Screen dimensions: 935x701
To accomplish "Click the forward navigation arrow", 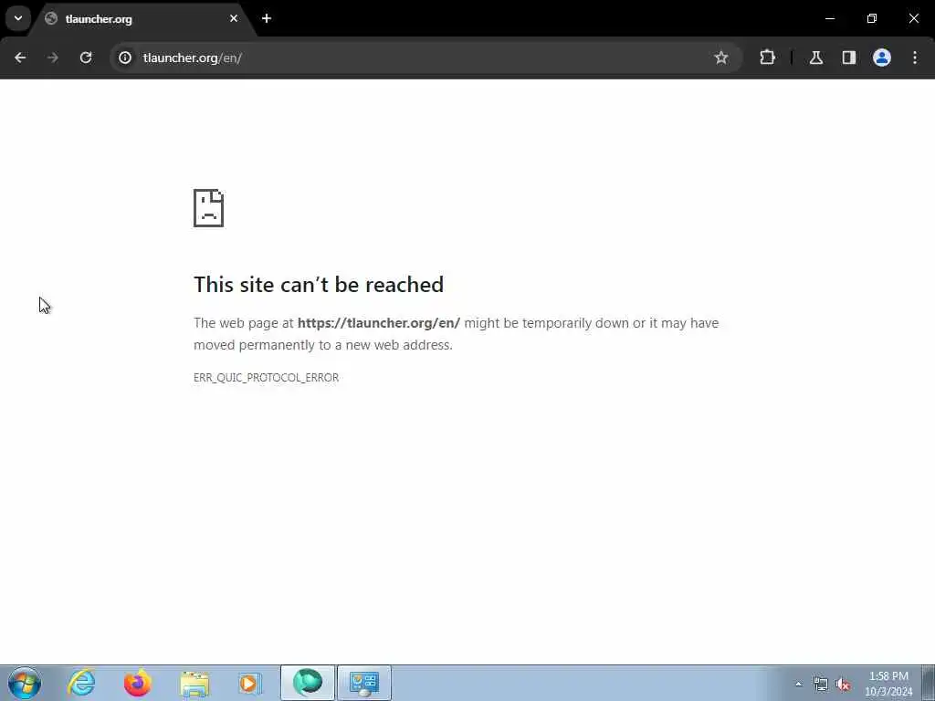I will click(x=53, y=58).
